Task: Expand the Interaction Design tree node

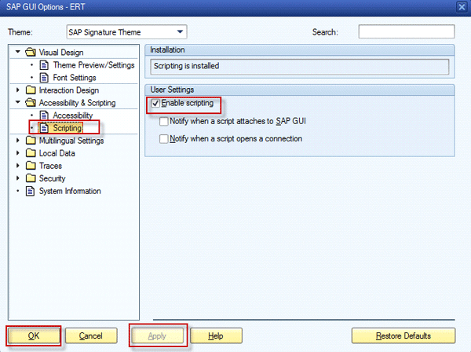Action: click(18, 90)
